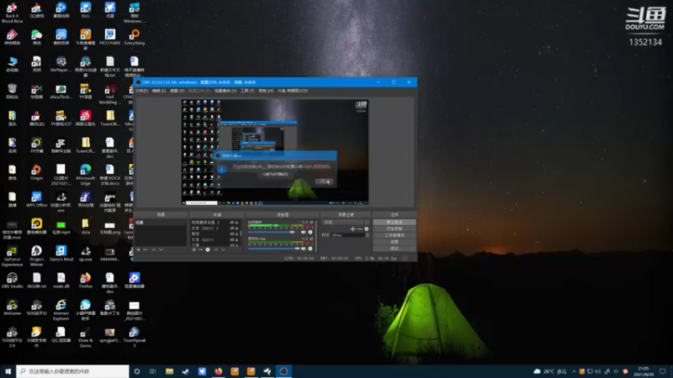Open GeForce Experience desktop shortcut
The height and width of the screenshot is (378, 673).
point(12,256)
